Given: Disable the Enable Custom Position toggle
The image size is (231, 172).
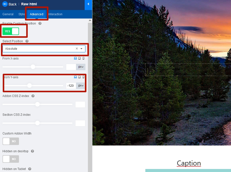Looking at the screenshot, I should pos(11,31).
